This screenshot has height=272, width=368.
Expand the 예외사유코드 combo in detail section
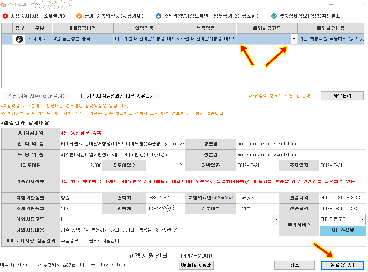coord(276,219)
